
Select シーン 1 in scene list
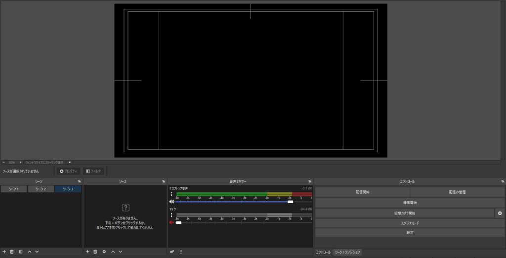point(13,189)
